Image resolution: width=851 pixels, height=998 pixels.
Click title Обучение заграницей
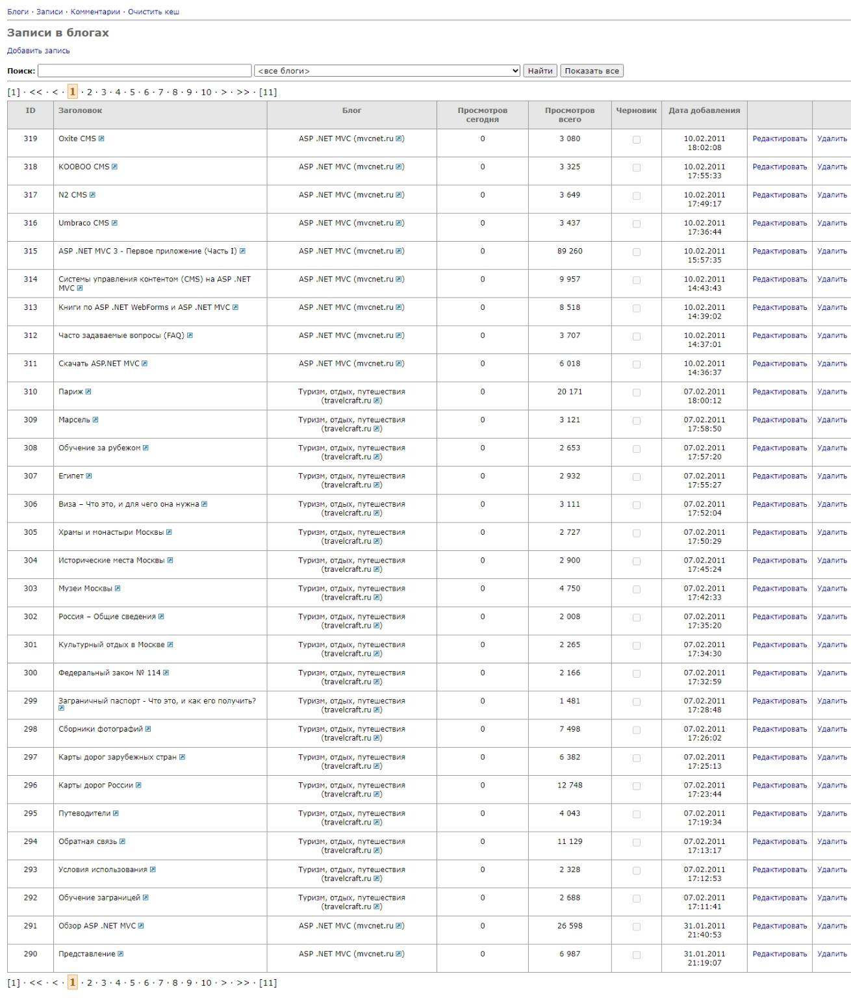pos(99,898)
